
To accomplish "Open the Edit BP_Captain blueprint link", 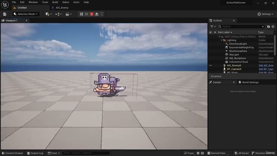I will point(266,69).
